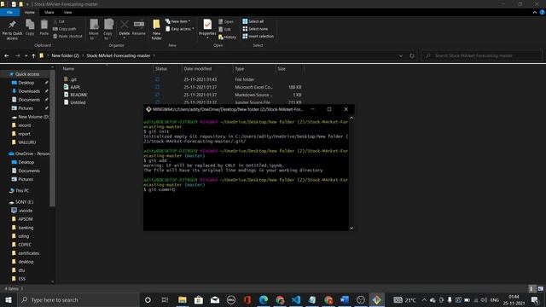
Task: Select the .git folder
Action: pyautogui.click(x=73, y=79)
